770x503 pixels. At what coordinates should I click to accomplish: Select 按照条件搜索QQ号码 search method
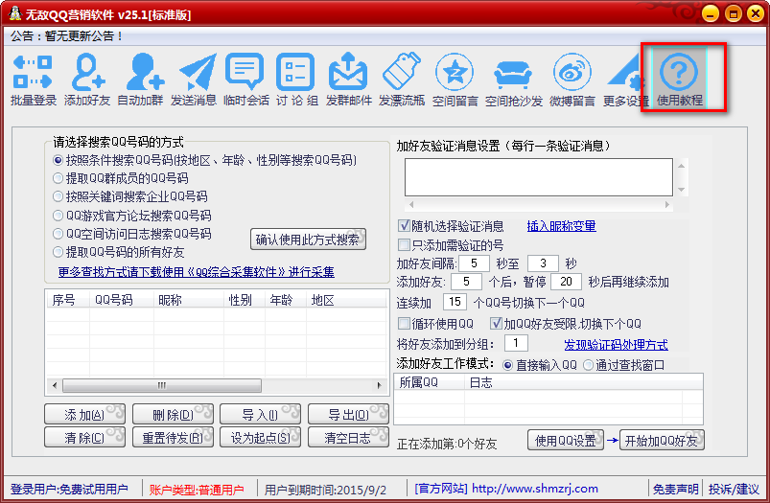(58, 160)
